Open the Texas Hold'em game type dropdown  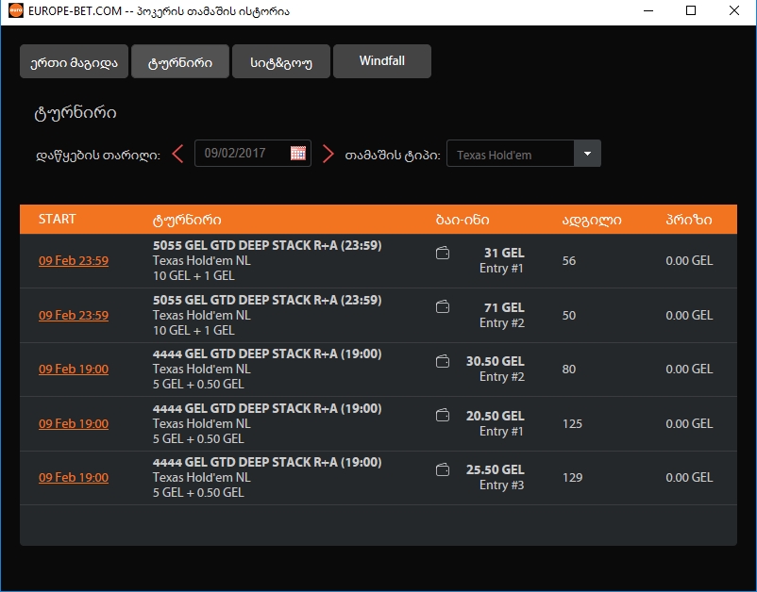pyautogui.click(x=514, y=153)
